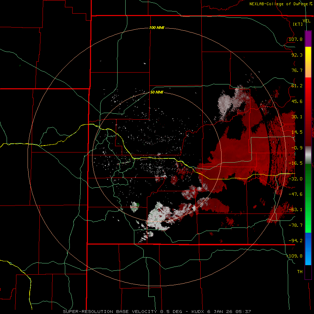Viewport: 314px width, 314px height.
Task: Click the yellow-orange segment of velocity color bar
Action: point(308,62)
